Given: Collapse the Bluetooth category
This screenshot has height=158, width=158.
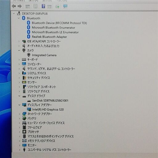Looking at the screenshot, I should coord(19,18).
